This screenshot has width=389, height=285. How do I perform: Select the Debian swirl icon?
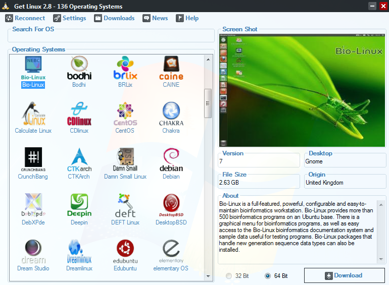[x=171, y=160]
